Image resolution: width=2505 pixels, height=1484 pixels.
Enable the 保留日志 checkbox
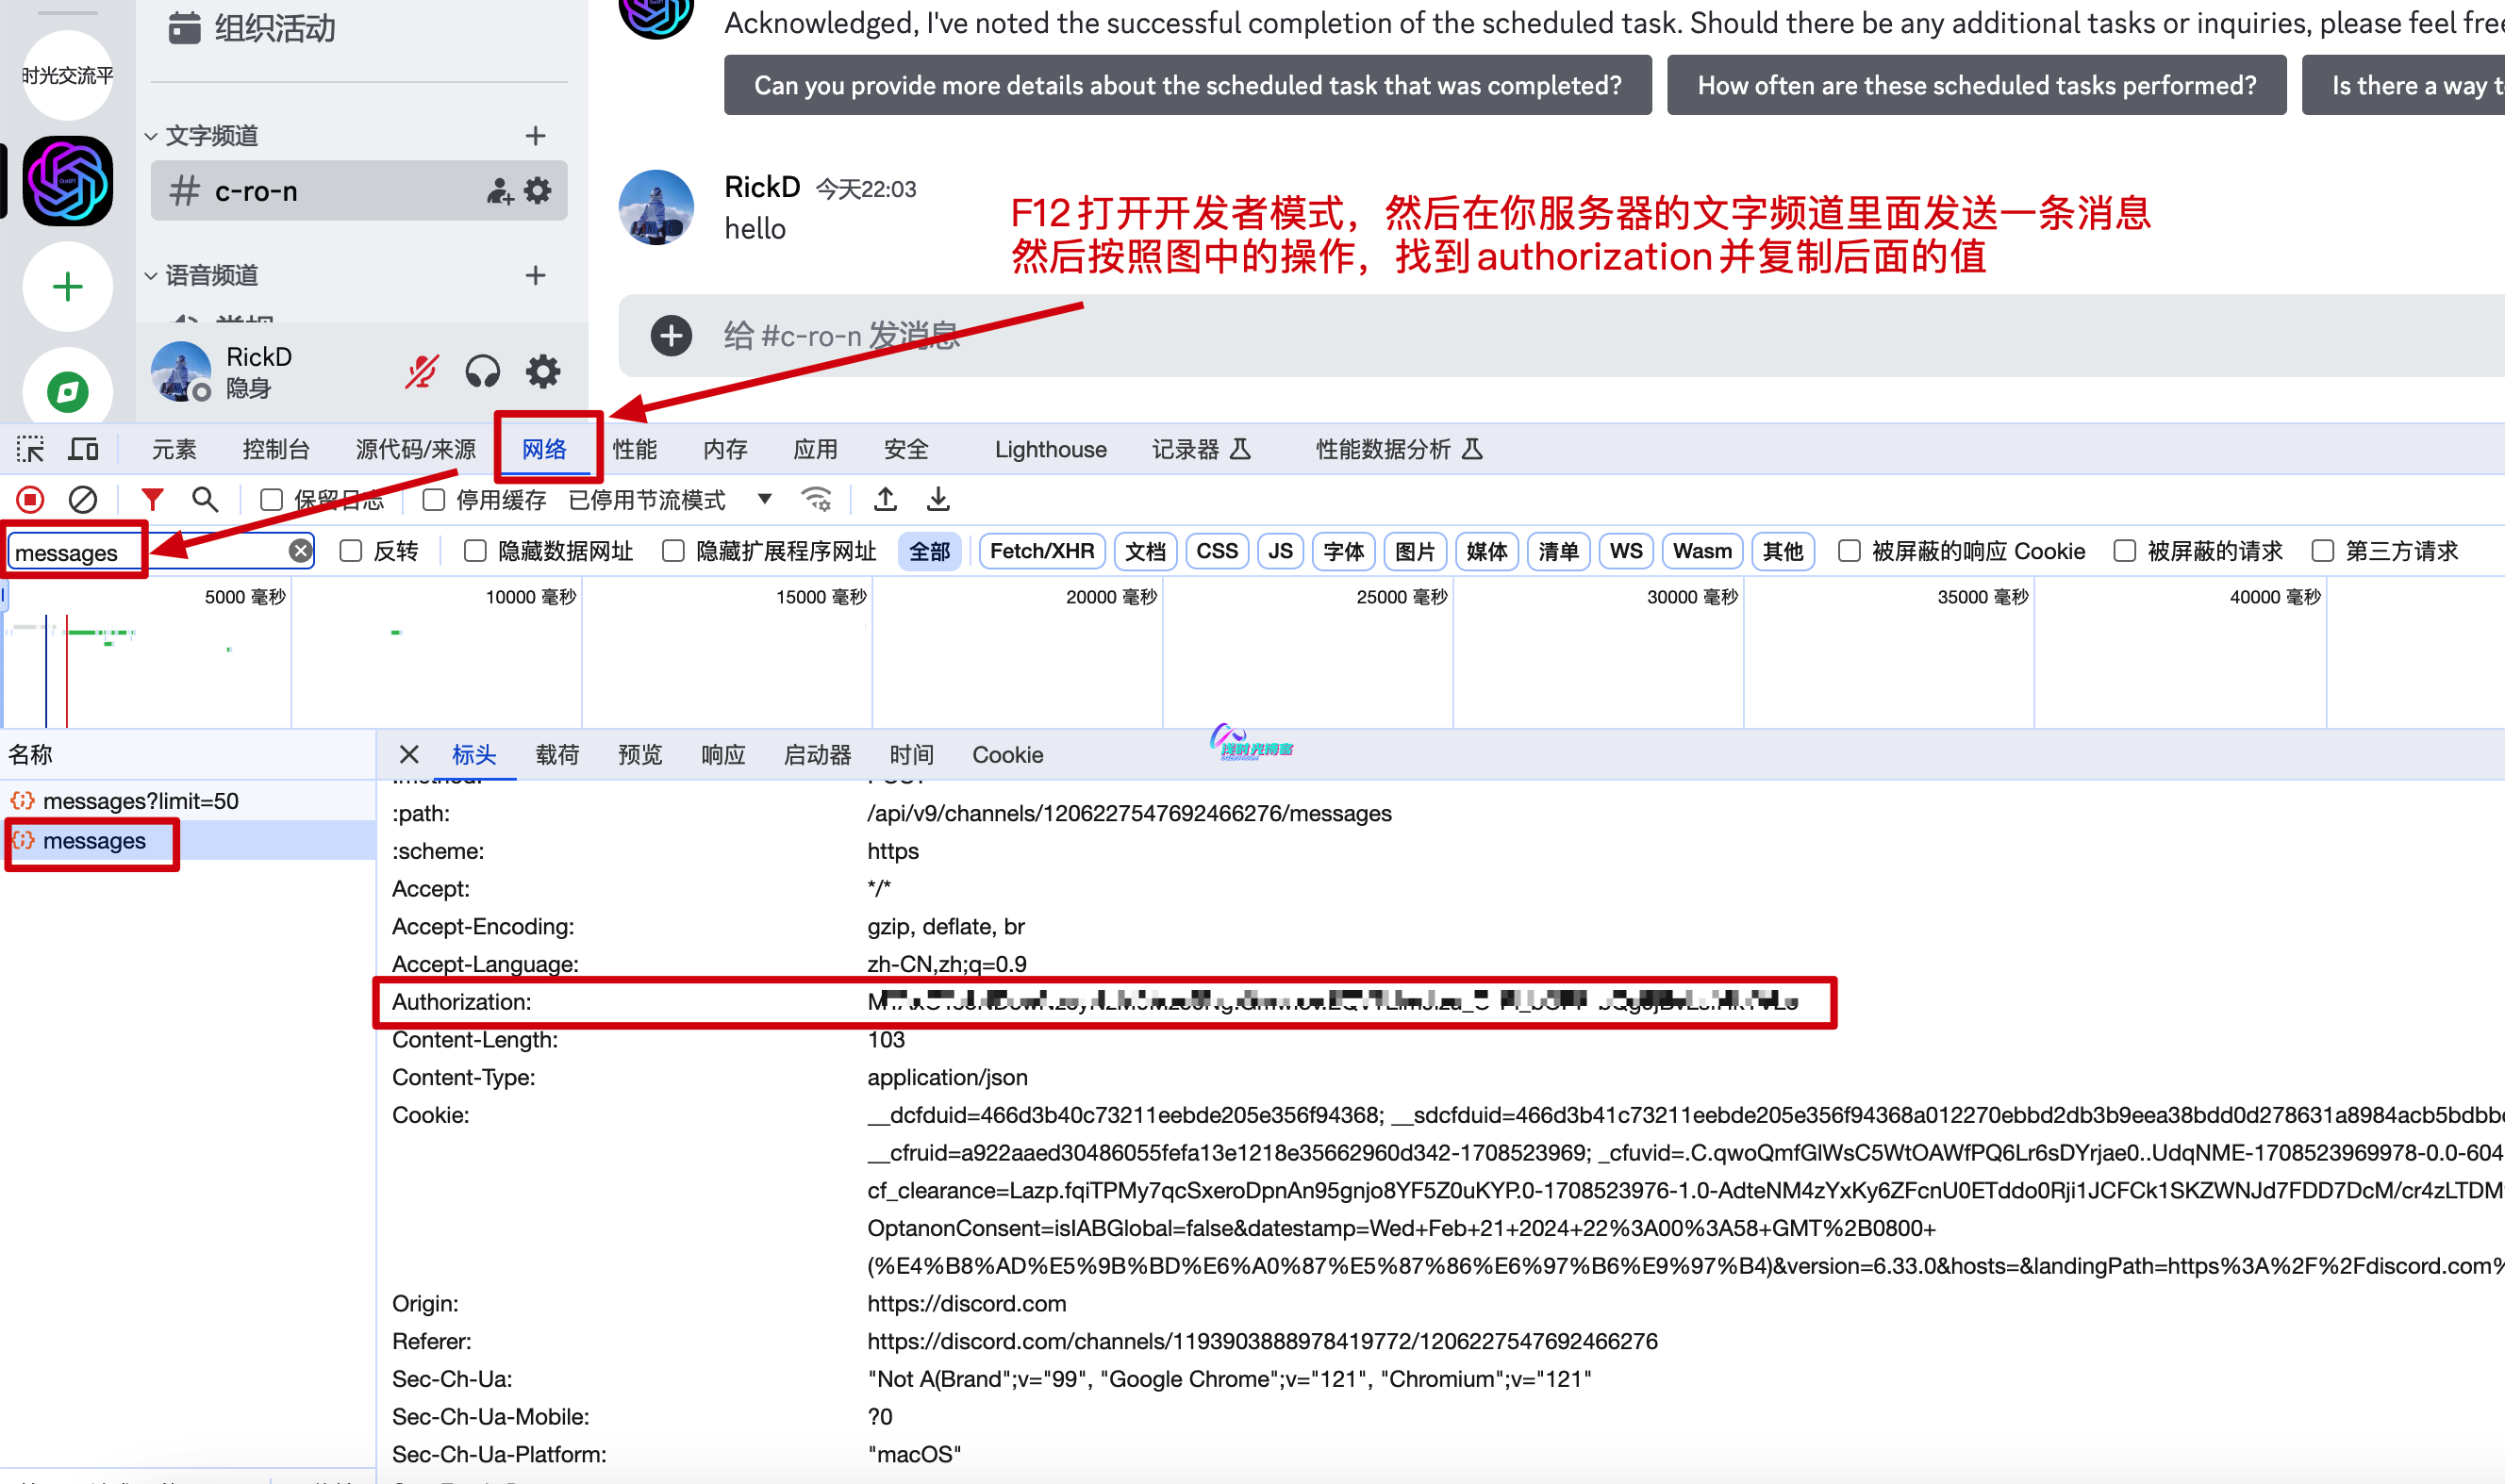271,500
